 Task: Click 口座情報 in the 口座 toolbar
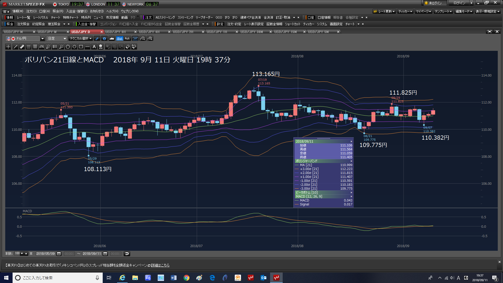[324, 18]
